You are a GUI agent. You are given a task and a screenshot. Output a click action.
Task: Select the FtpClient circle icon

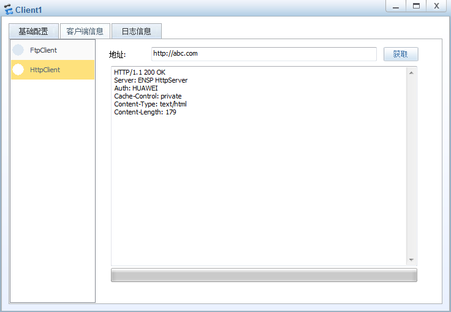(18, 50)
